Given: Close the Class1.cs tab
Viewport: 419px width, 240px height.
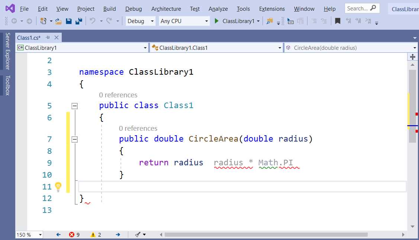Looking at the screenshot, I should [x=57, y=38].
